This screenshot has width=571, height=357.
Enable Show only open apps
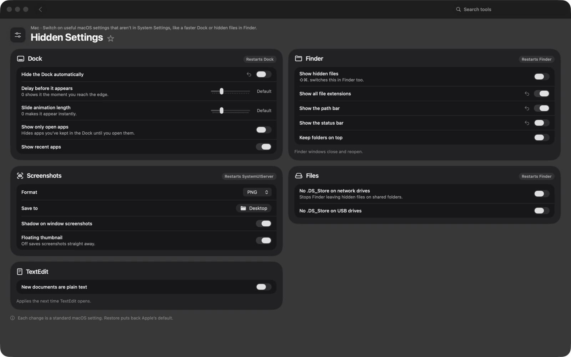[264, 130]
